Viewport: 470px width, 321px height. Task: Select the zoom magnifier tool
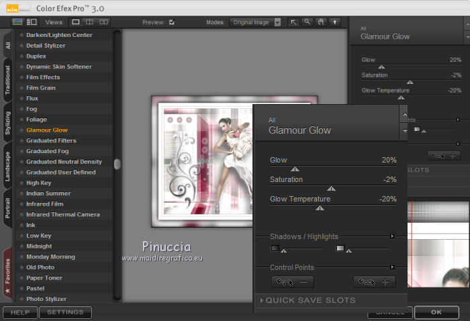[x=308, y=22]
